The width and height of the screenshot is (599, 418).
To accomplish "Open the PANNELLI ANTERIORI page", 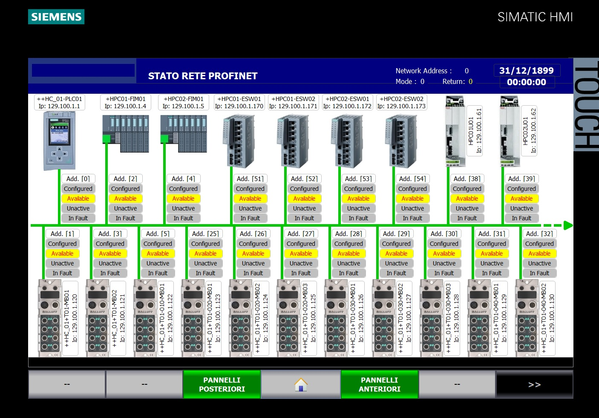I will click(x=380, y=384).
